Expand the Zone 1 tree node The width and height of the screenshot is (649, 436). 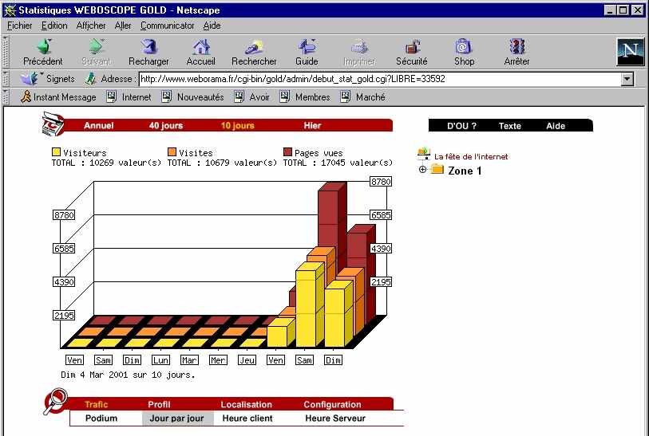pyautogui.click(x=422, y=170)
